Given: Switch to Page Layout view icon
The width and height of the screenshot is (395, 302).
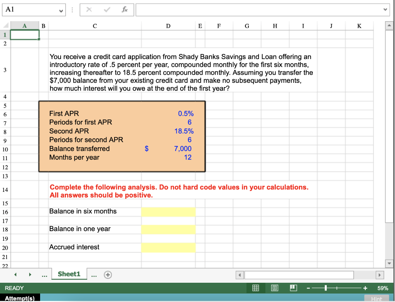Looking at the screenshot, I should click(275, 288).
